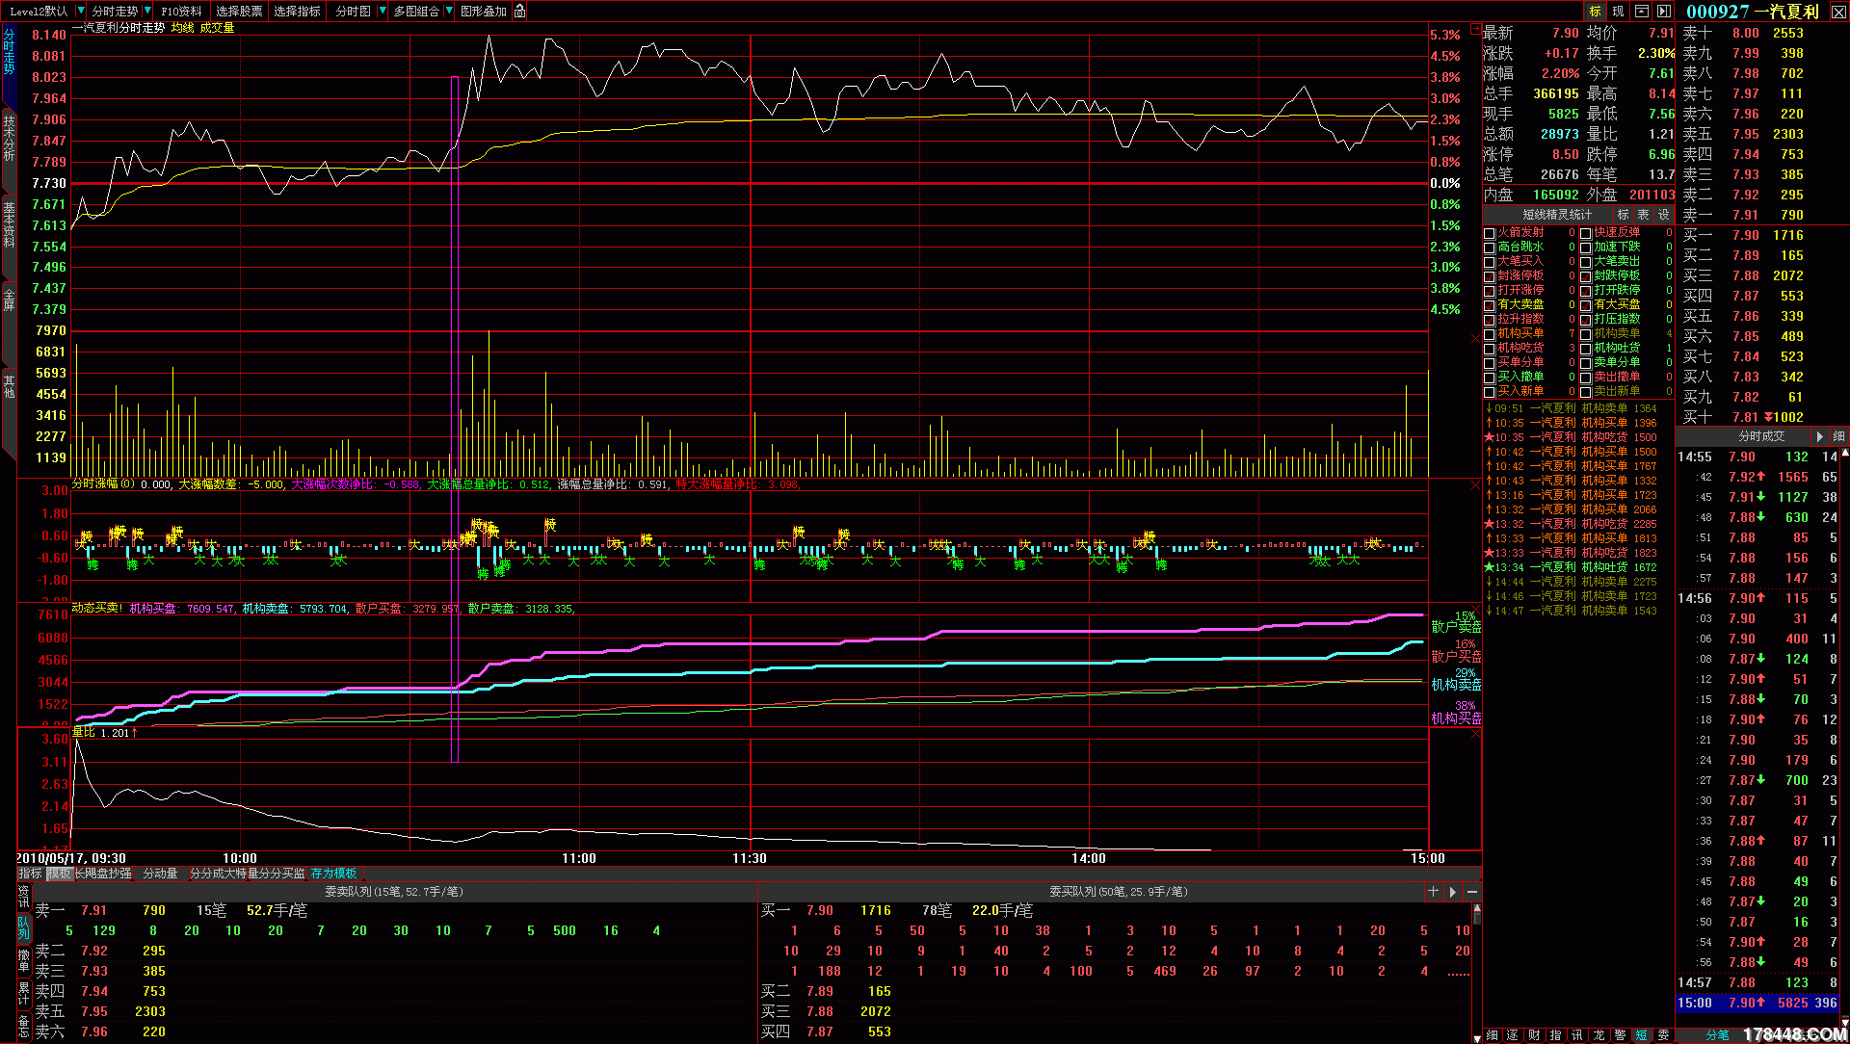Click the panel layout icon beside 现
This screenshot has height=1044, width=1850.
(1641, 11)
